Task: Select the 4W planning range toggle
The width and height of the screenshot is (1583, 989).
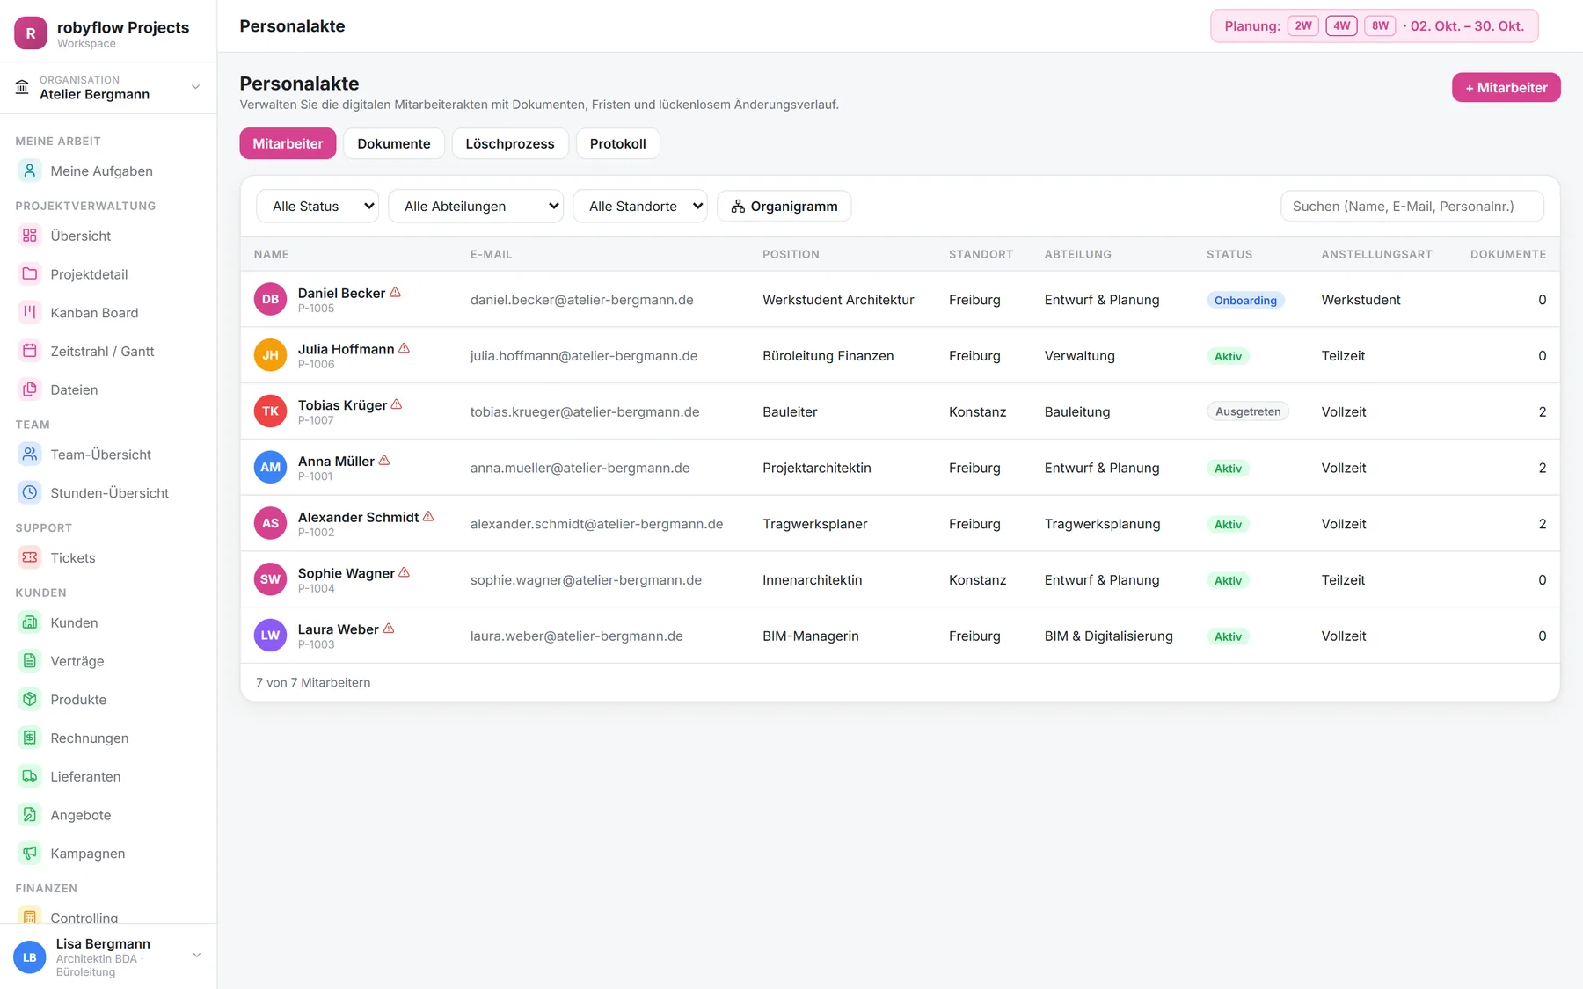Action: [x=1341, y=25]
